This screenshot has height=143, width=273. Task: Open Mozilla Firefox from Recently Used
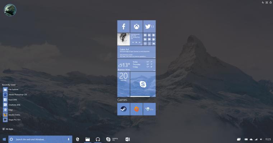(x=11, y=115)
